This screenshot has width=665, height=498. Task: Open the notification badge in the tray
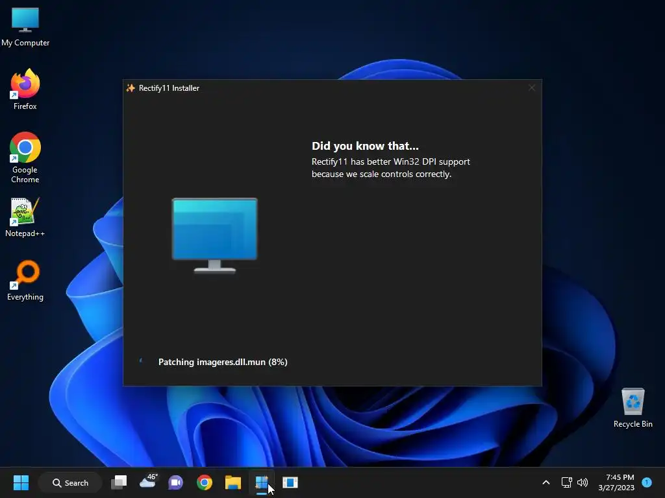(647, 482)
